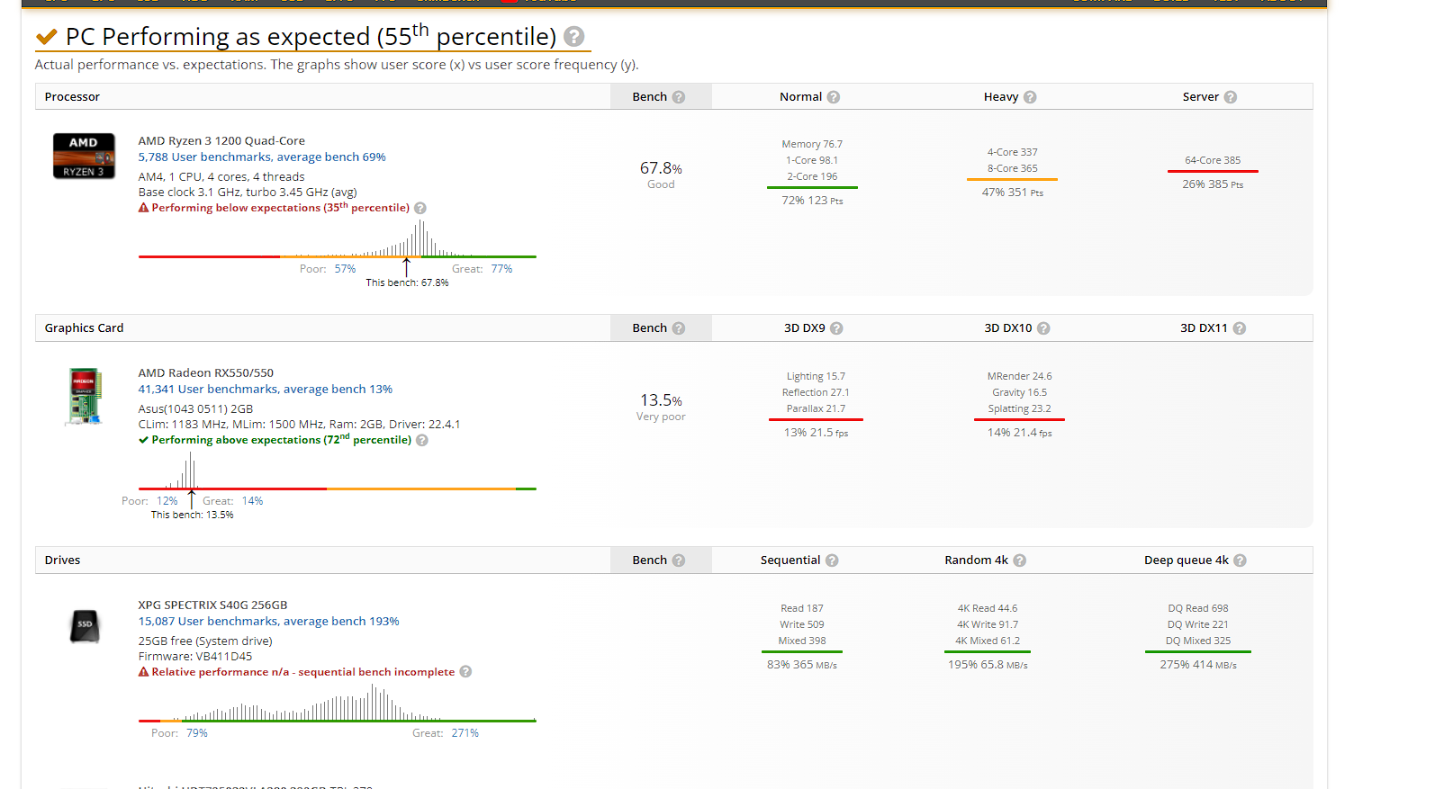Open 15,087 User benchmarks, average bench 193% link

point(268,622)
